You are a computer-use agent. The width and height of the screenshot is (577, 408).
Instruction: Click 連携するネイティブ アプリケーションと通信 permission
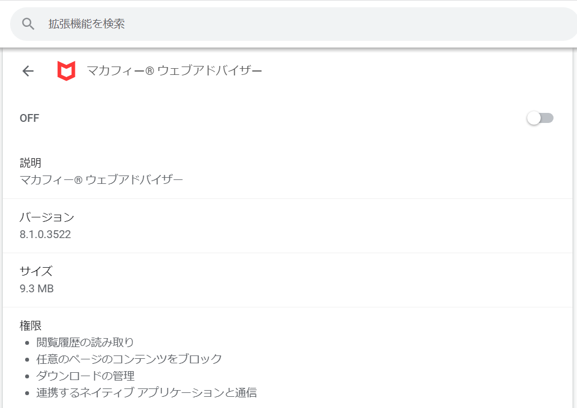click(x=146, y=393)
